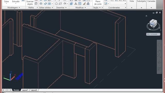Open the slice icon's flyout arrow
This screenshot has width=165, height=93.
pos(52,4)
